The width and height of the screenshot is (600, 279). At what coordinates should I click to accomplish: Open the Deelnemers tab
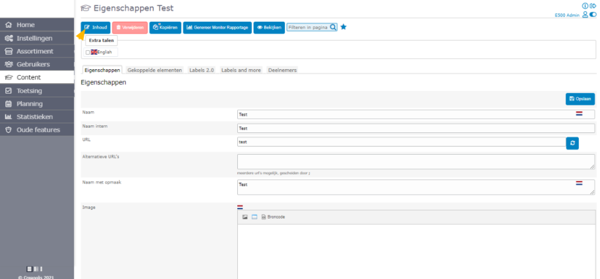[x=282, y=70]
